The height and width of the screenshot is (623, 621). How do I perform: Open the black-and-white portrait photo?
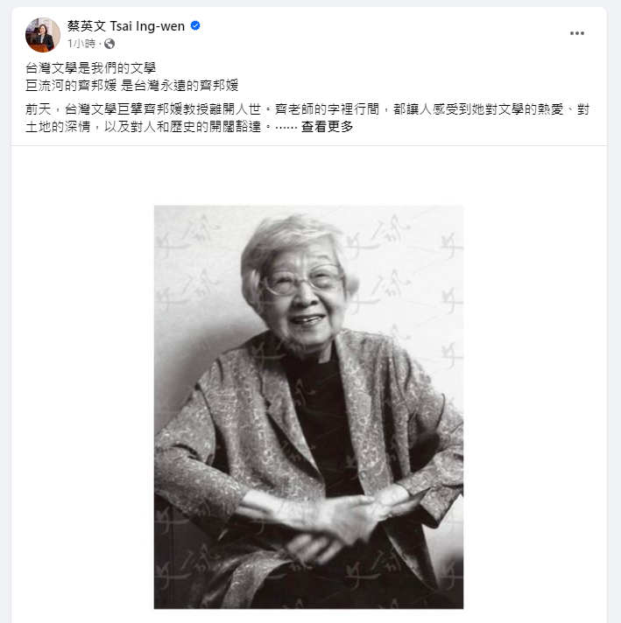click(x=308, y=407)
